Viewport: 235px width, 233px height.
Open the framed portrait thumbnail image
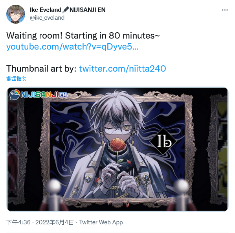[117, 149]
